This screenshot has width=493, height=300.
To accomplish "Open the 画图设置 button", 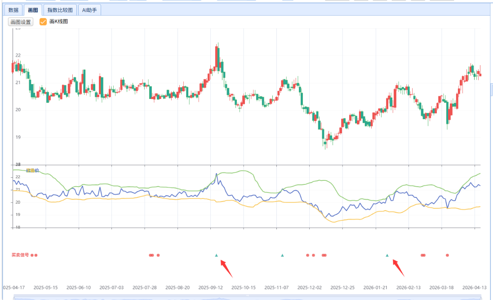I will pyautogui.click(x=21, y=22).
